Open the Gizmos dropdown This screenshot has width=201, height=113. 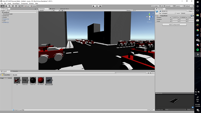click(129, 10)
